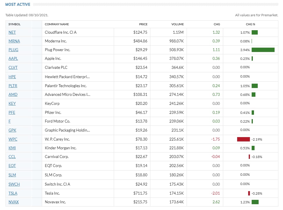283x210 pixels.
Task: Click the 0.73 AMD change value
Action: click(x=216, y=94)
